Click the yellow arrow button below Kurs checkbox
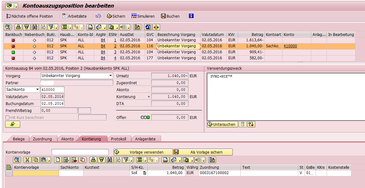 [13, 124]
